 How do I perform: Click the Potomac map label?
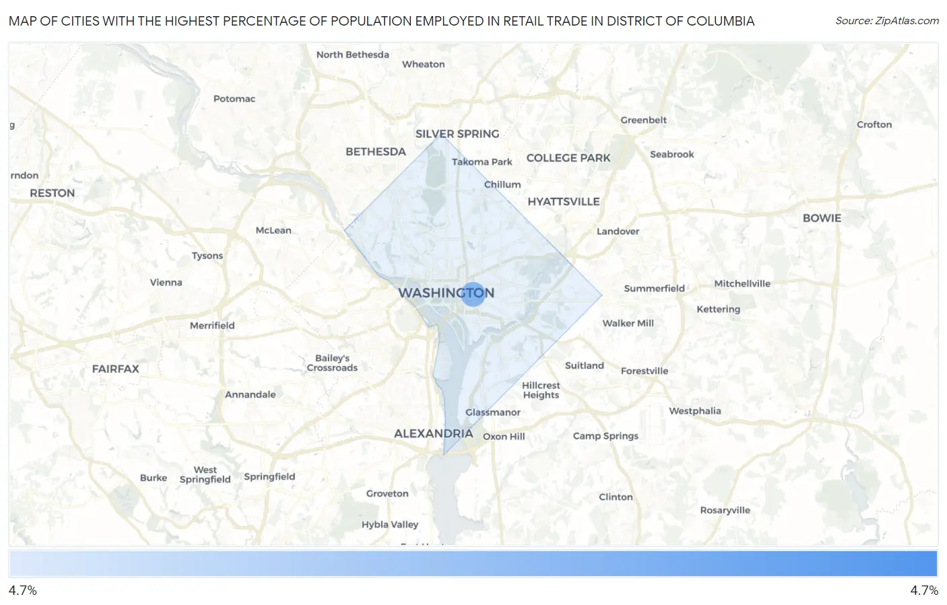[234, 99]
